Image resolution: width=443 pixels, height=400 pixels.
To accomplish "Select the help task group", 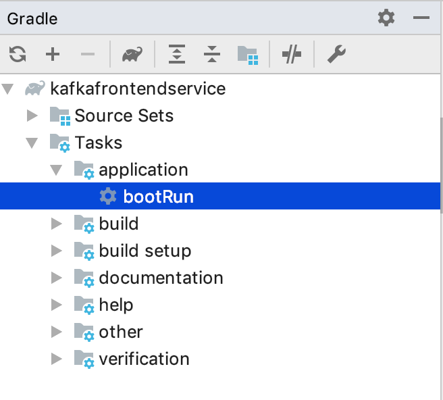I will [116, 305].
